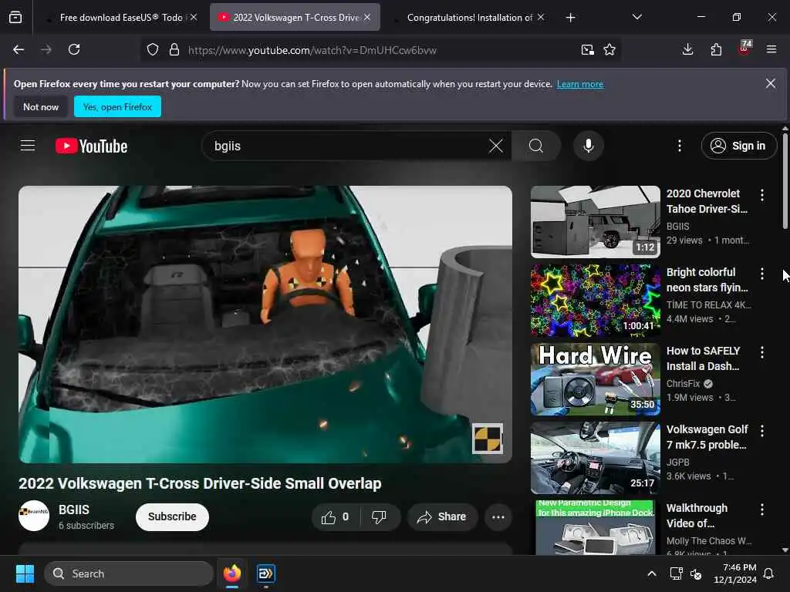Open options for Volkswagen Golf video
This screenshot has width=790, height=592.
click(761, 431)
